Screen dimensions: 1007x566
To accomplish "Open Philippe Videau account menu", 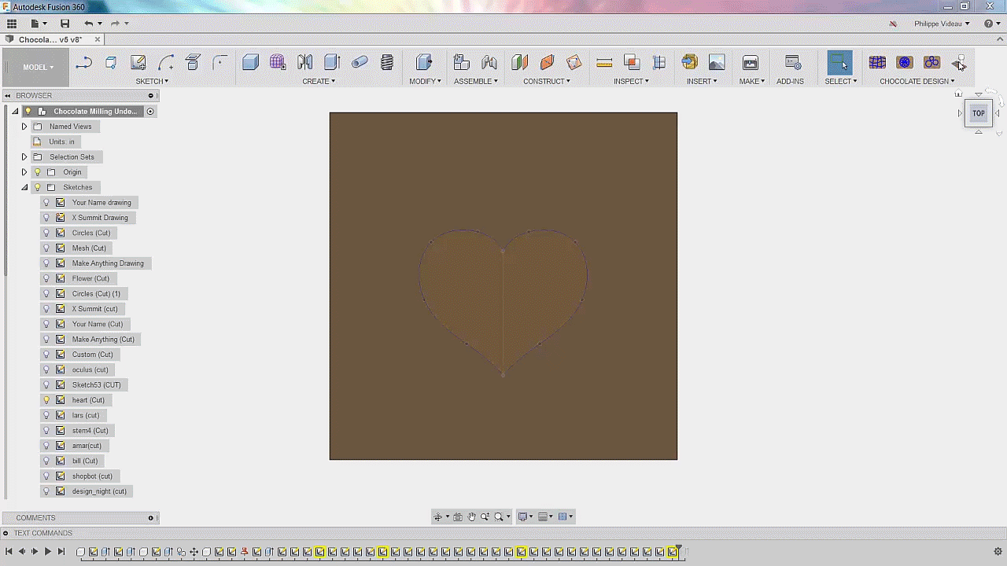I will coord(941,24).
